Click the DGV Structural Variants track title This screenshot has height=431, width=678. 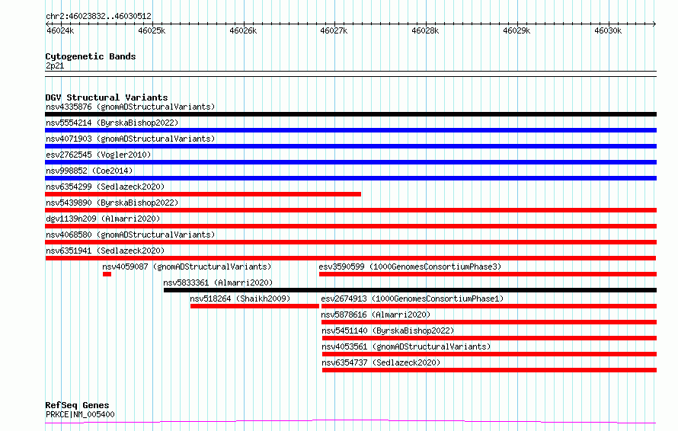(107, 97)
